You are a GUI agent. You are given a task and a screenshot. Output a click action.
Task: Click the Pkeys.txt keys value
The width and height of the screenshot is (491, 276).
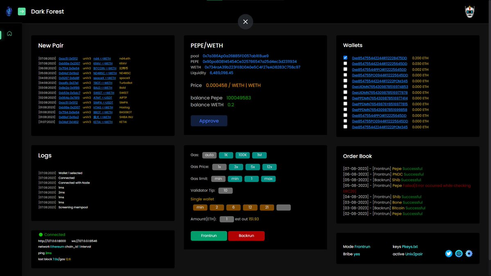pos(410,247)
